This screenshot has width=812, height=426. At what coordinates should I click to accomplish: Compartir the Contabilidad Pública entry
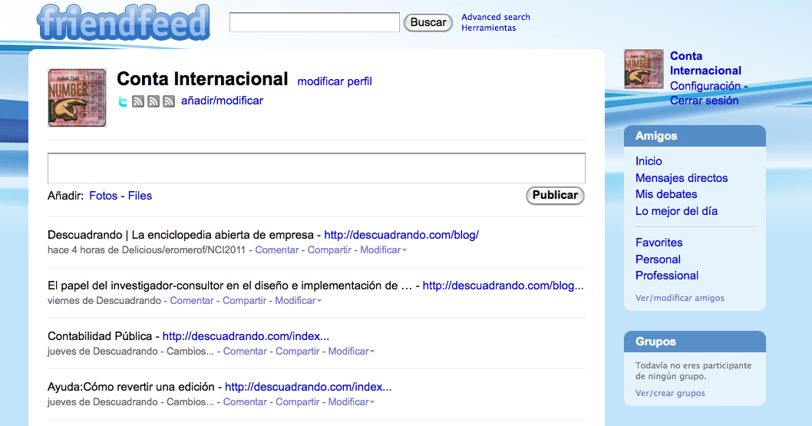pyautogui.click(x=297, y=352)
